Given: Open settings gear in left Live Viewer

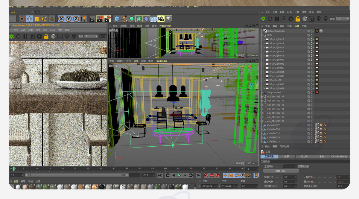Looking at the screenshot, I should coord(39,36).
